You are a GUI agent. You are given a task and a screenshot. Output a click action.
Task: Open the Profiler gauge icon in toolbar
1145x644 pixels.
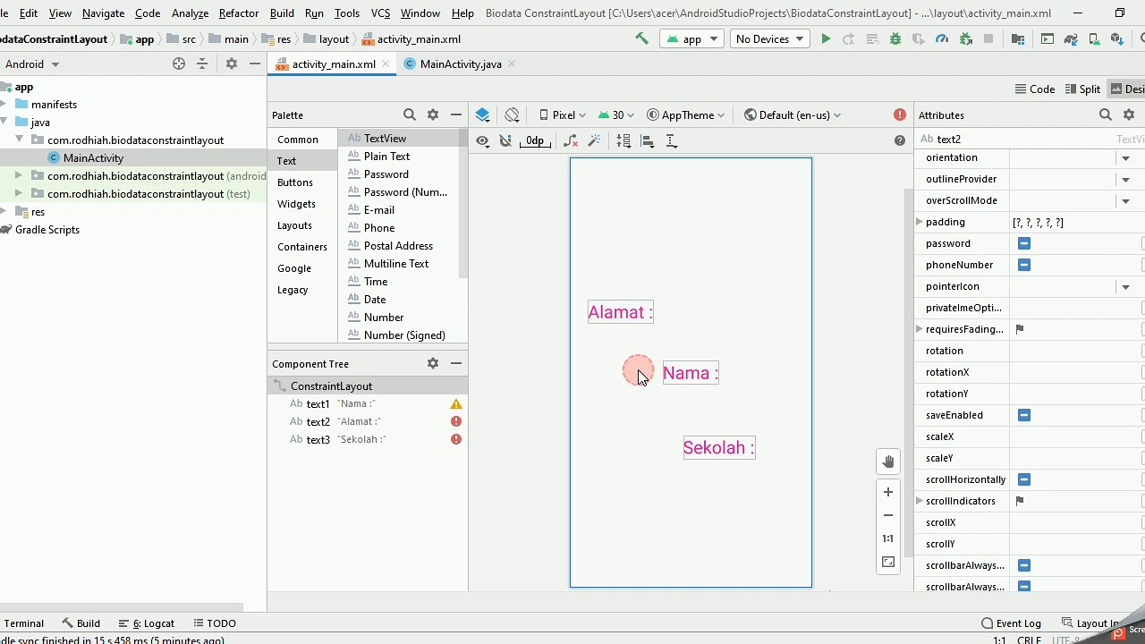tap(942, 38)
